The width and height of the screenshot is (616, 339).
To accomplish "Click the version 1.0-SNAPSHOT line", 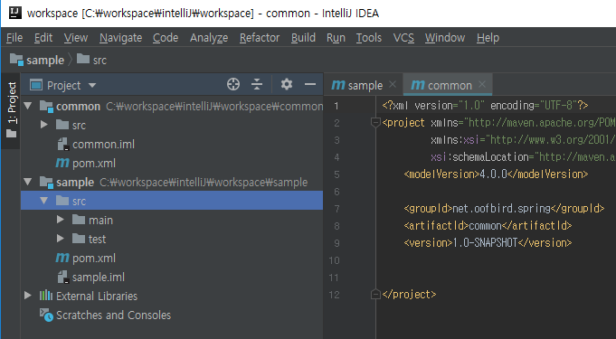I will tap(488, 243).
